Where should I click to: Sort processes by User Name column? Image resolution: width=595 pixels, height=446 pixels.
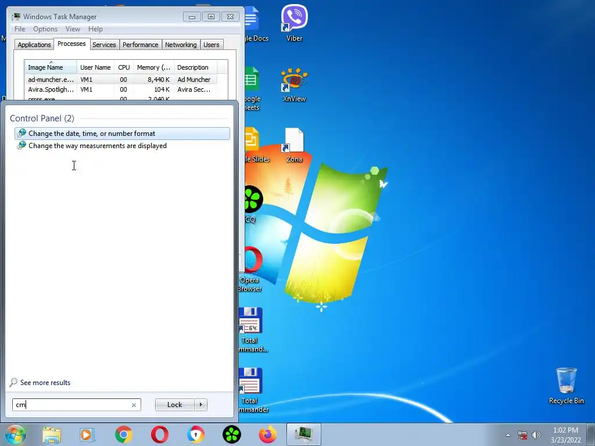pyautogui.click(x=95, y=67)
